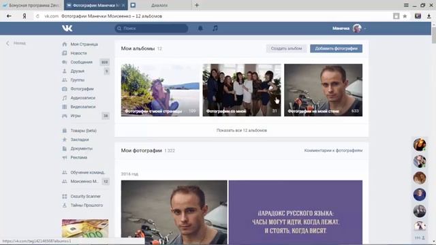This screenshot has width=436, height=245.
Task: Open Комментарии к фотографиям link
Action: (333, 150)
